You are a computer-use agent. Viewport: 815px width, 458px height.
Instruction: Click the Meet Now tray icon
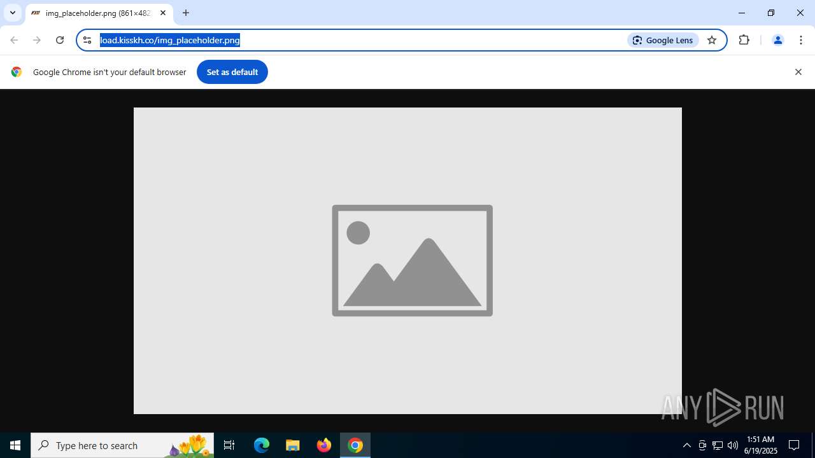[702, 445]
